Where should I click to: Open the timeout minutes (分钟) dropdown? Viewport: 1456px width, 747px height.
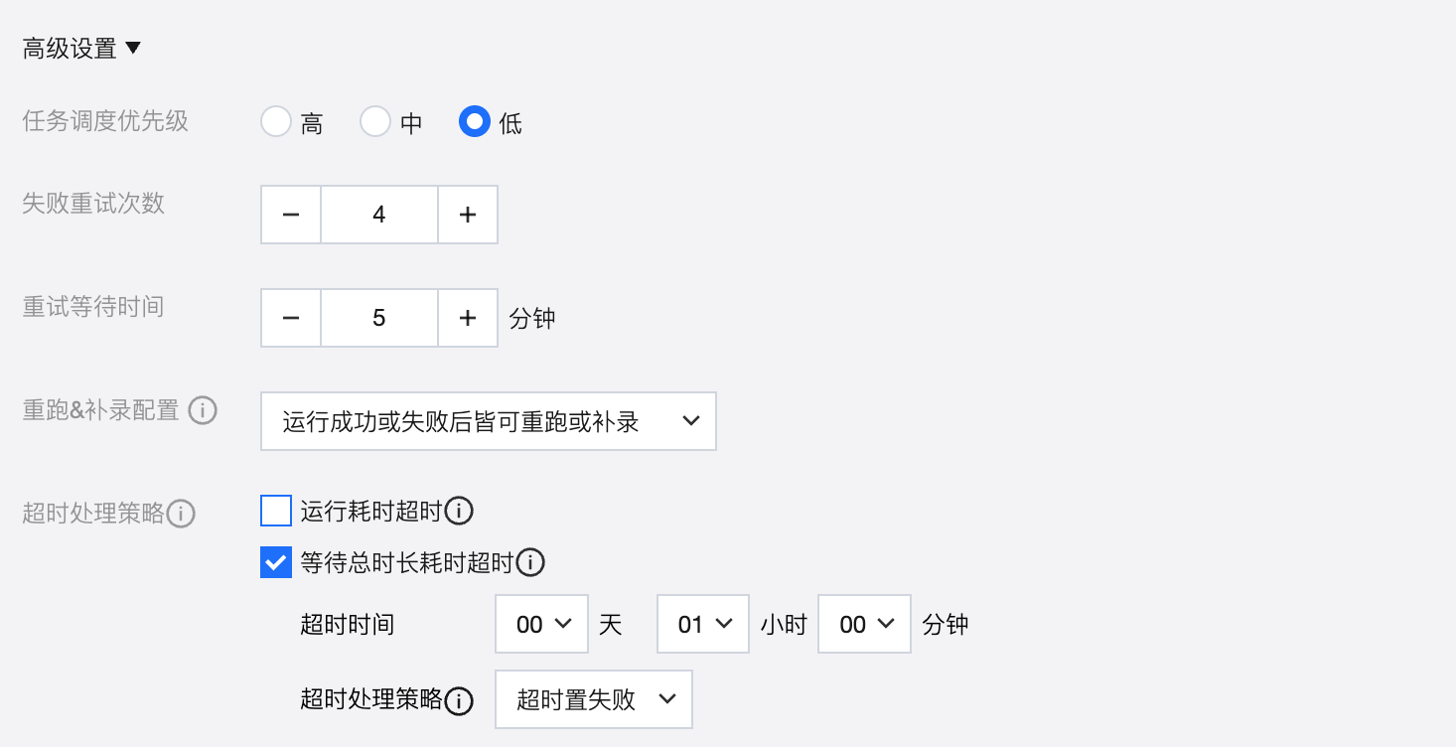[x=864, y=625]
